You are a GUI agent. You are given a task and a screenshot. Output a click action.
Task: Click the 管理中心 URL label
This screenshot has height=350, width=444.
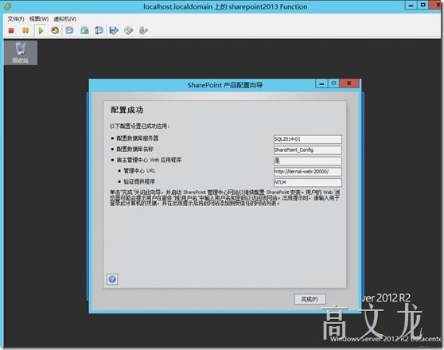tap(139, 171)
